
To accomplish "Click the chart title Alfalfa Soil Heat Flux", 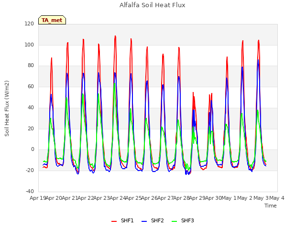I will [152, 5].
